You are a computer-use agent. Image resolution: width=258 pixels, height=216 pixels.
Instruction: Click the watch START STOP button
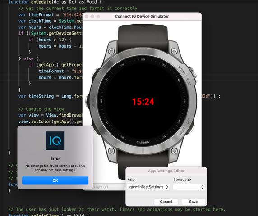tap(193, 72)
